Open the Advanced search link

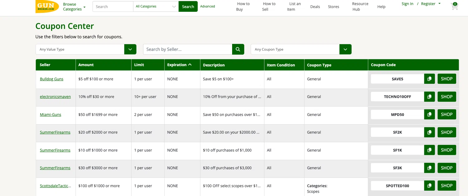click(207, 6)
